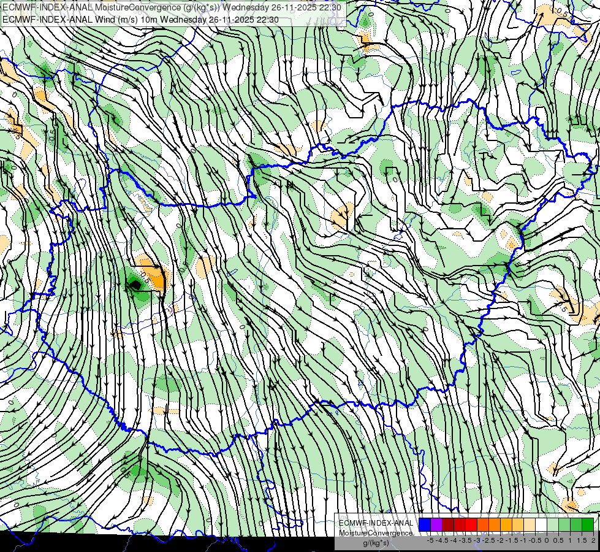
Task: Click the legend label ECMWF-INDEX-ANAL
Action: 376,523
